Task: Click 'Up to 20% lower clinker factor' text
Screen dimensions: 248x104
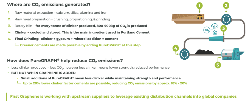Action: point(105,83)
